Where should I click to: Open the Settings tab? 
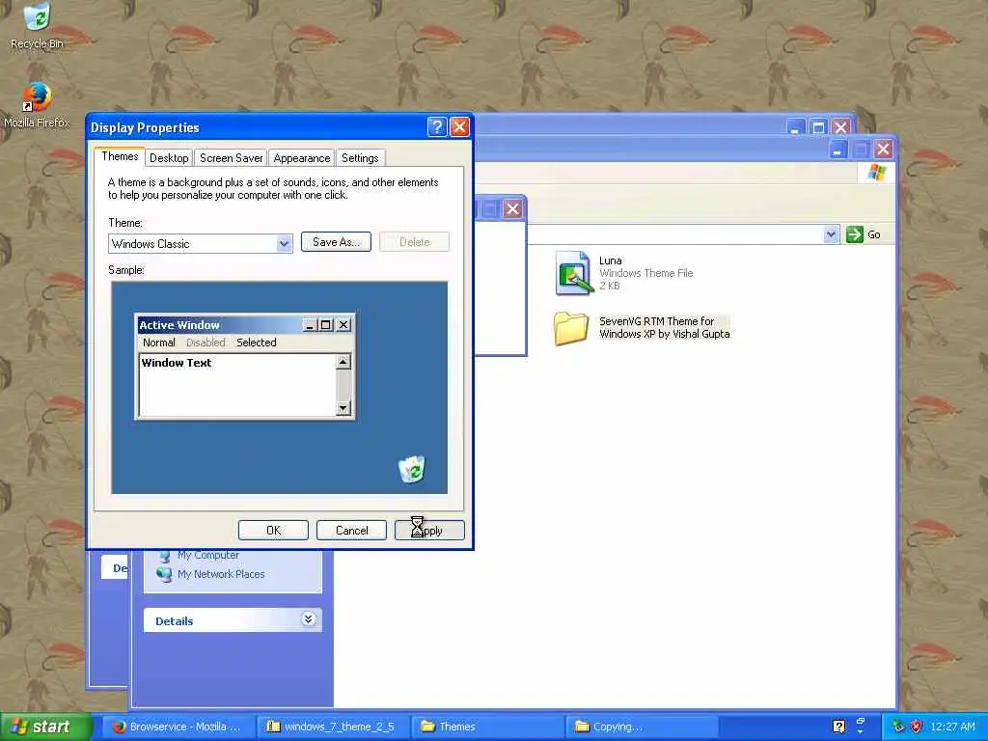(360, 158)
